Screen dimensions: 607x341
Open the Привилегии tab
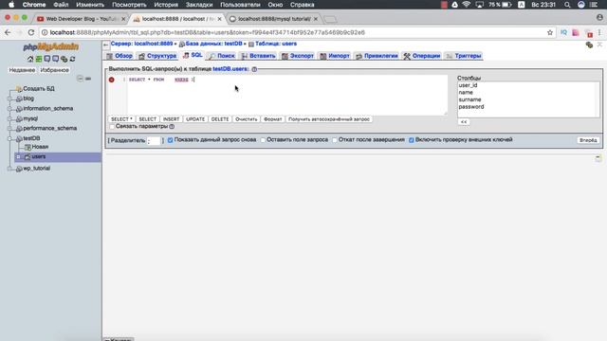point(377,56)
